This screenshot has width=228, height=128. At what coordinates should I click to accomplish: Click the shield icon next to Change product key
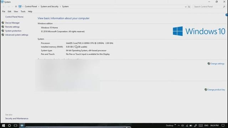[x=206, y=90]
